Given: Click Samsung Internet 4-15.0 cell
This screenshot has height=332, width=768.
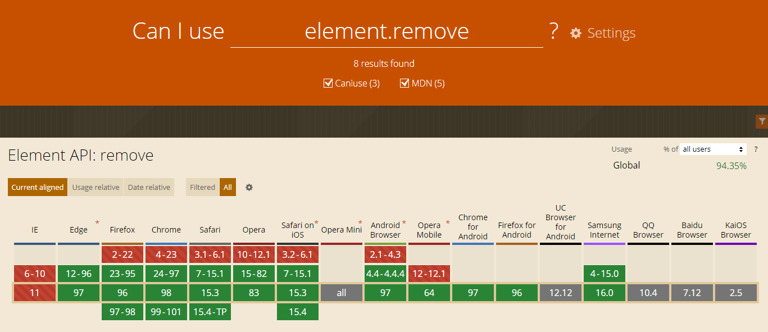Looking at the screenshot, I should pyautogui.click(x=605, y=274).
